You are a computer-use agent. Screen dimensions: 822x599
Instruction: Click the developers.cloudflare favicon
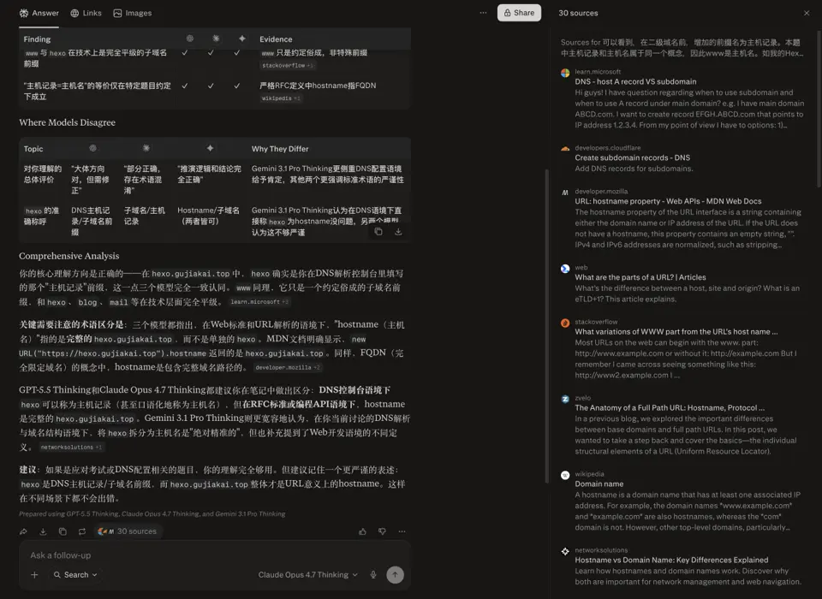(565, 149)
